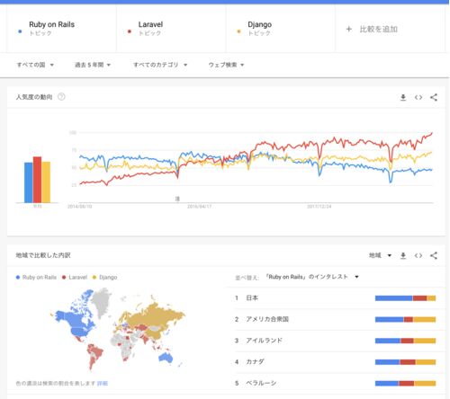Click the 日本 interest breakdown bar
The height and width of the screenshot is (399, 450).
pyautogui.click(x=405, y=298)
